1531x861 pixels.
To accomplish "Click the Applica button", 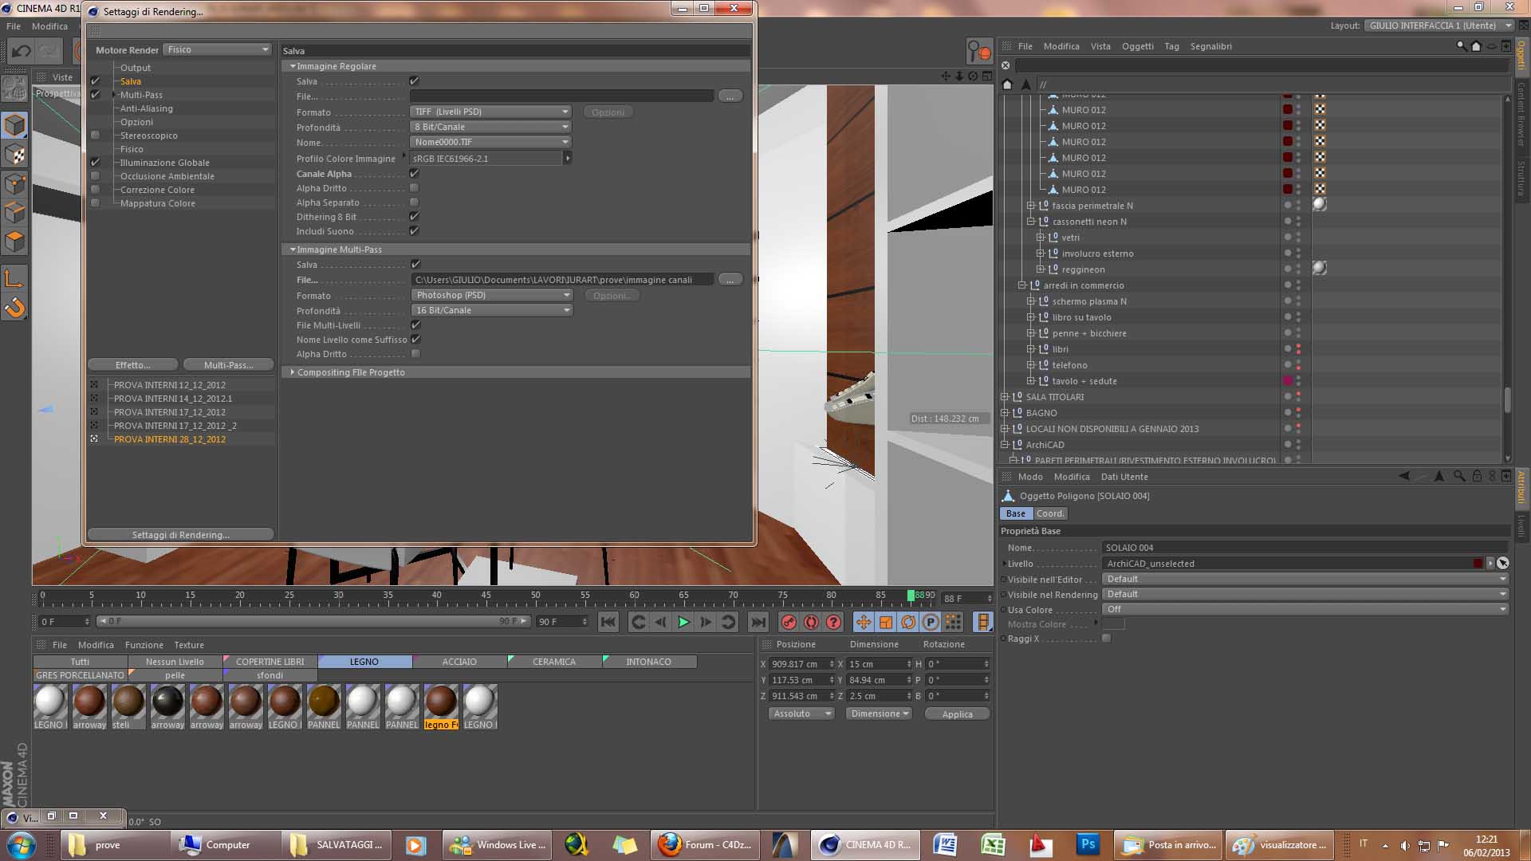I will tap(957, 714).
